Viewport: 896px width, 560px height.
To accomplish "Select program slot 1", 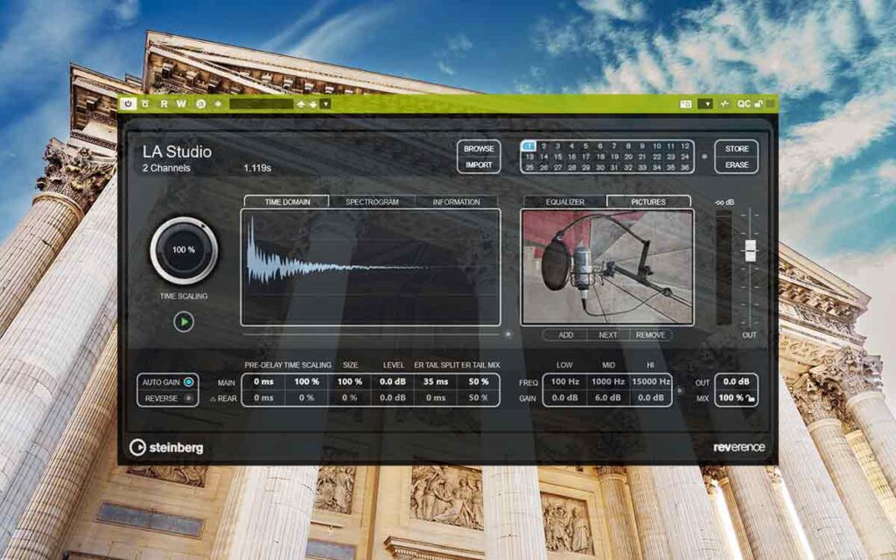I will pos(528,146).
